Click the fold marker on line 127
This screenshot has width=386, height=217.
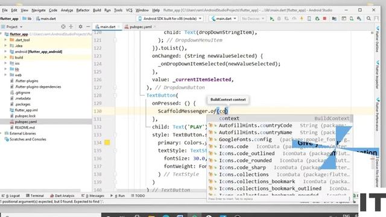(115, 87)
